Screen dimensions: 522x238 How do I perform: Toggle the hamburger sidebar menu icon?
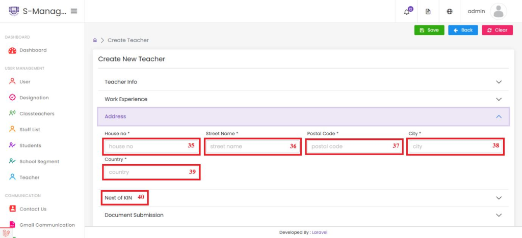74,11
